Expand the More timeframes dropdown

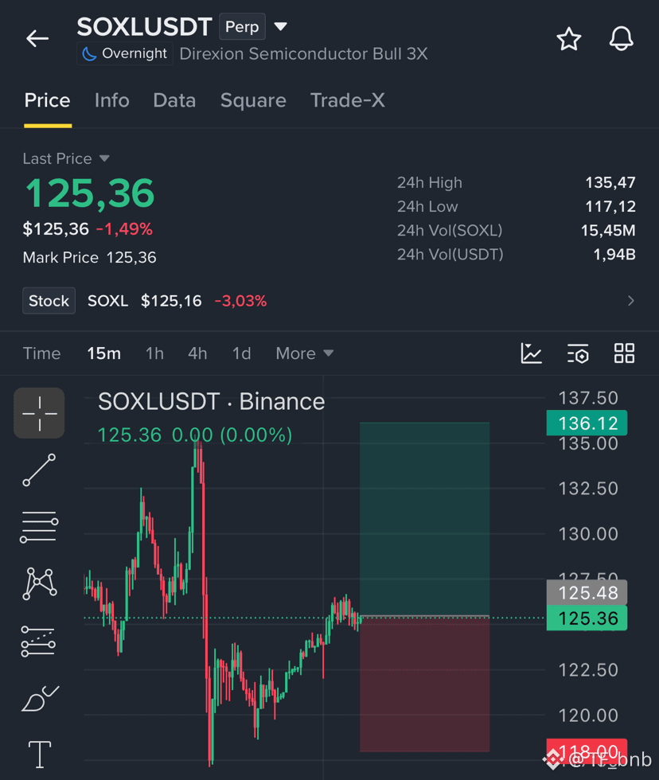coord(304,353)
